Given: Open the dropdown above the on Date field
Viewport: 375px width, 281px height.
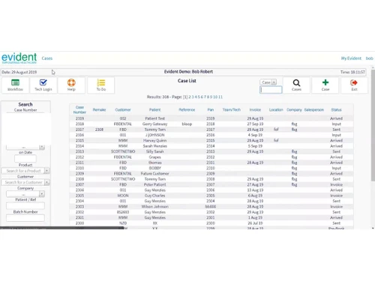Looking at the screenshot, I should tap(25, 147).
